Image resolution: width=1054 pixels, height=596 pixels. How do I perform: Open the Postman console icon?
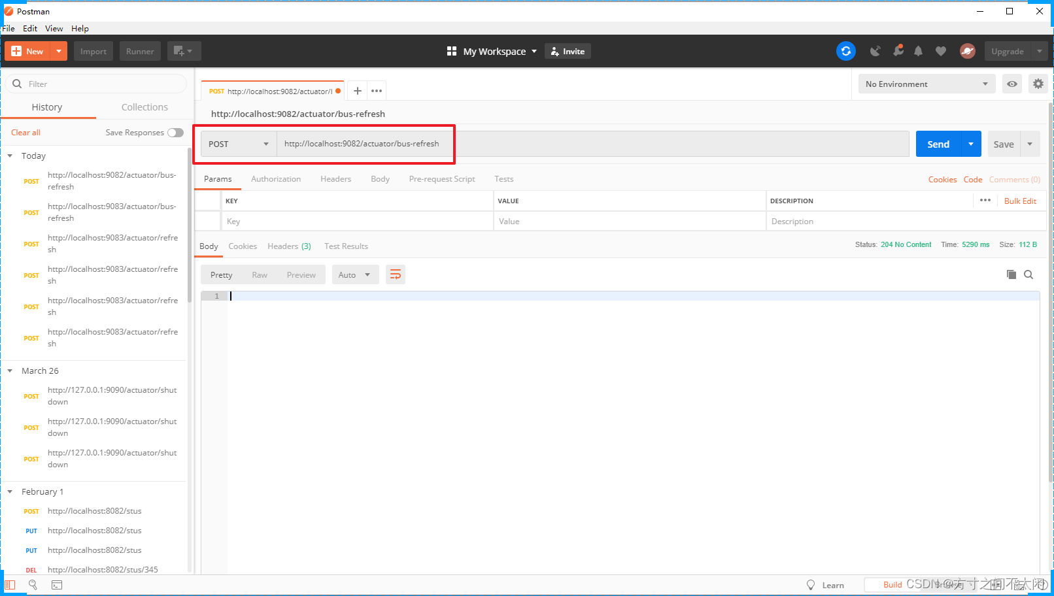(x=57, y=585)
